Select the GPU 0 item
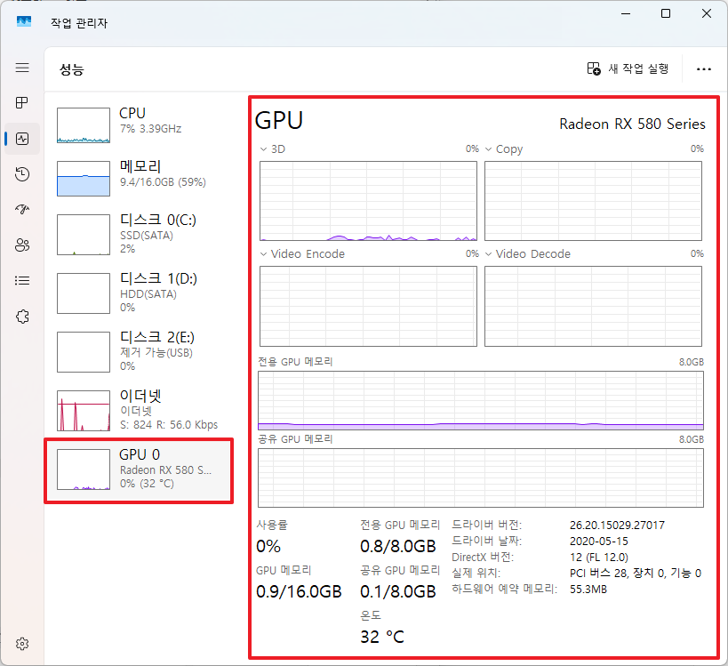Image resolution: width=728 pixels, height=666 pixels. 139,470
